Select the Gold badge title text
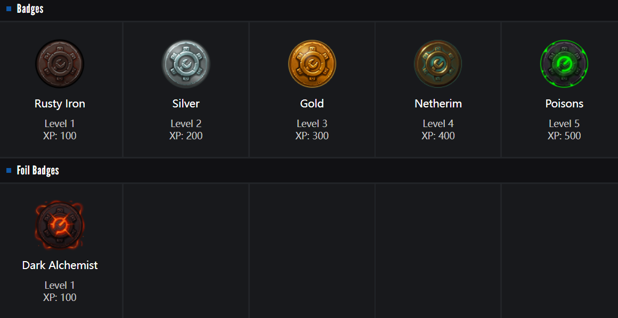This screenshot has height=318, width=618. pos(312,104)
